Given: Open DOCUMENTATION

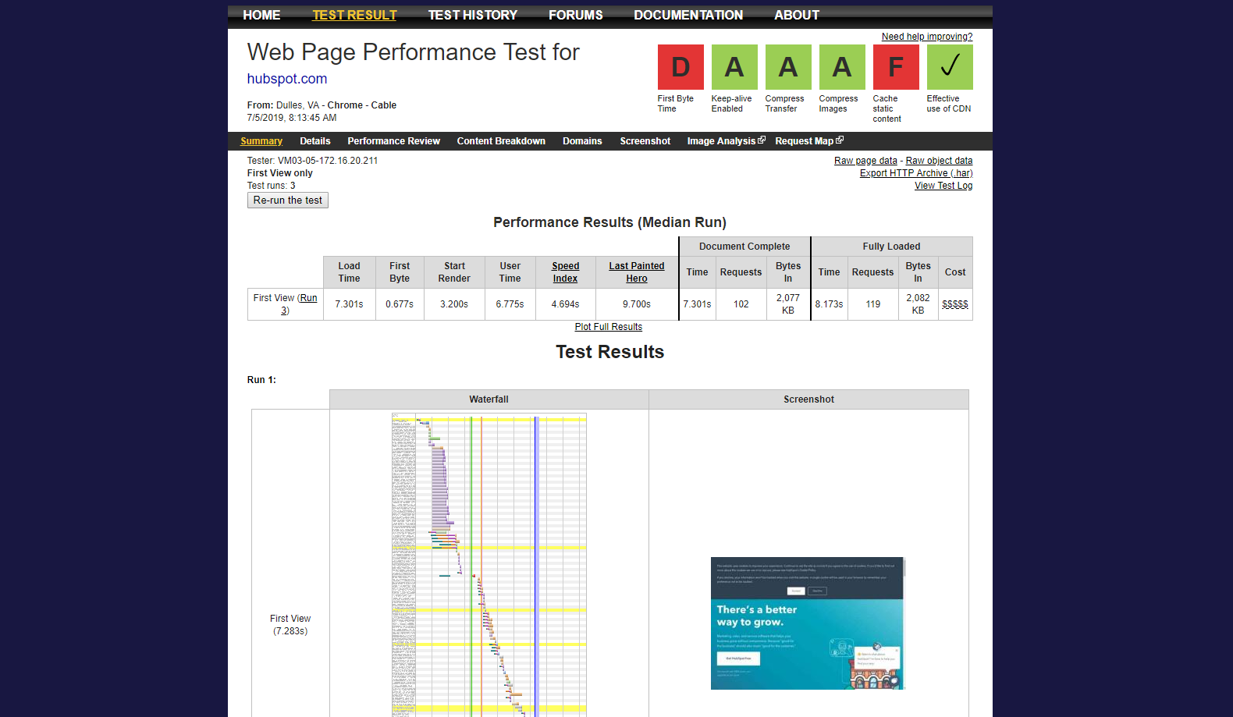Looking at the screenshot, I should pyautogui.click(x=688, y=15).
